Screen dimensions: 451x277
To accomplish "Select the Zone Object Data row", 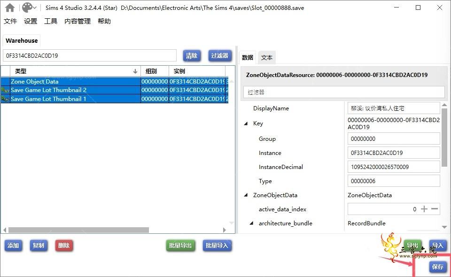I will 115,81.
